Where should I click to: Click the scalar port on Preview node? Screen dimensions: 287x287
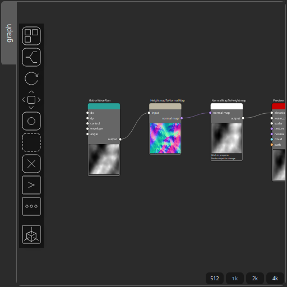point(272,123)
